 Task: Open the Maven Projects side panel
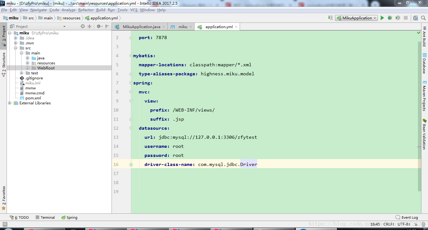(x=425, y=96)
